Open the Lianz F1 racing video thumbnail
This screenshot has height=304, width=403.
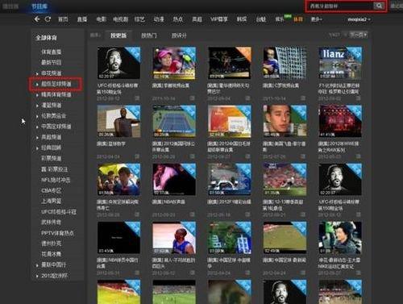(x=340, y=63)
